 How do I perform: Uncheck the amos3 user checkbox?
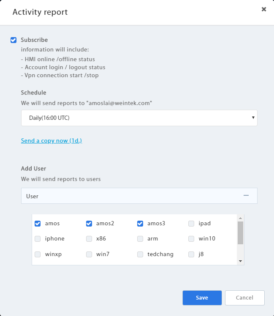coord(140,224)
